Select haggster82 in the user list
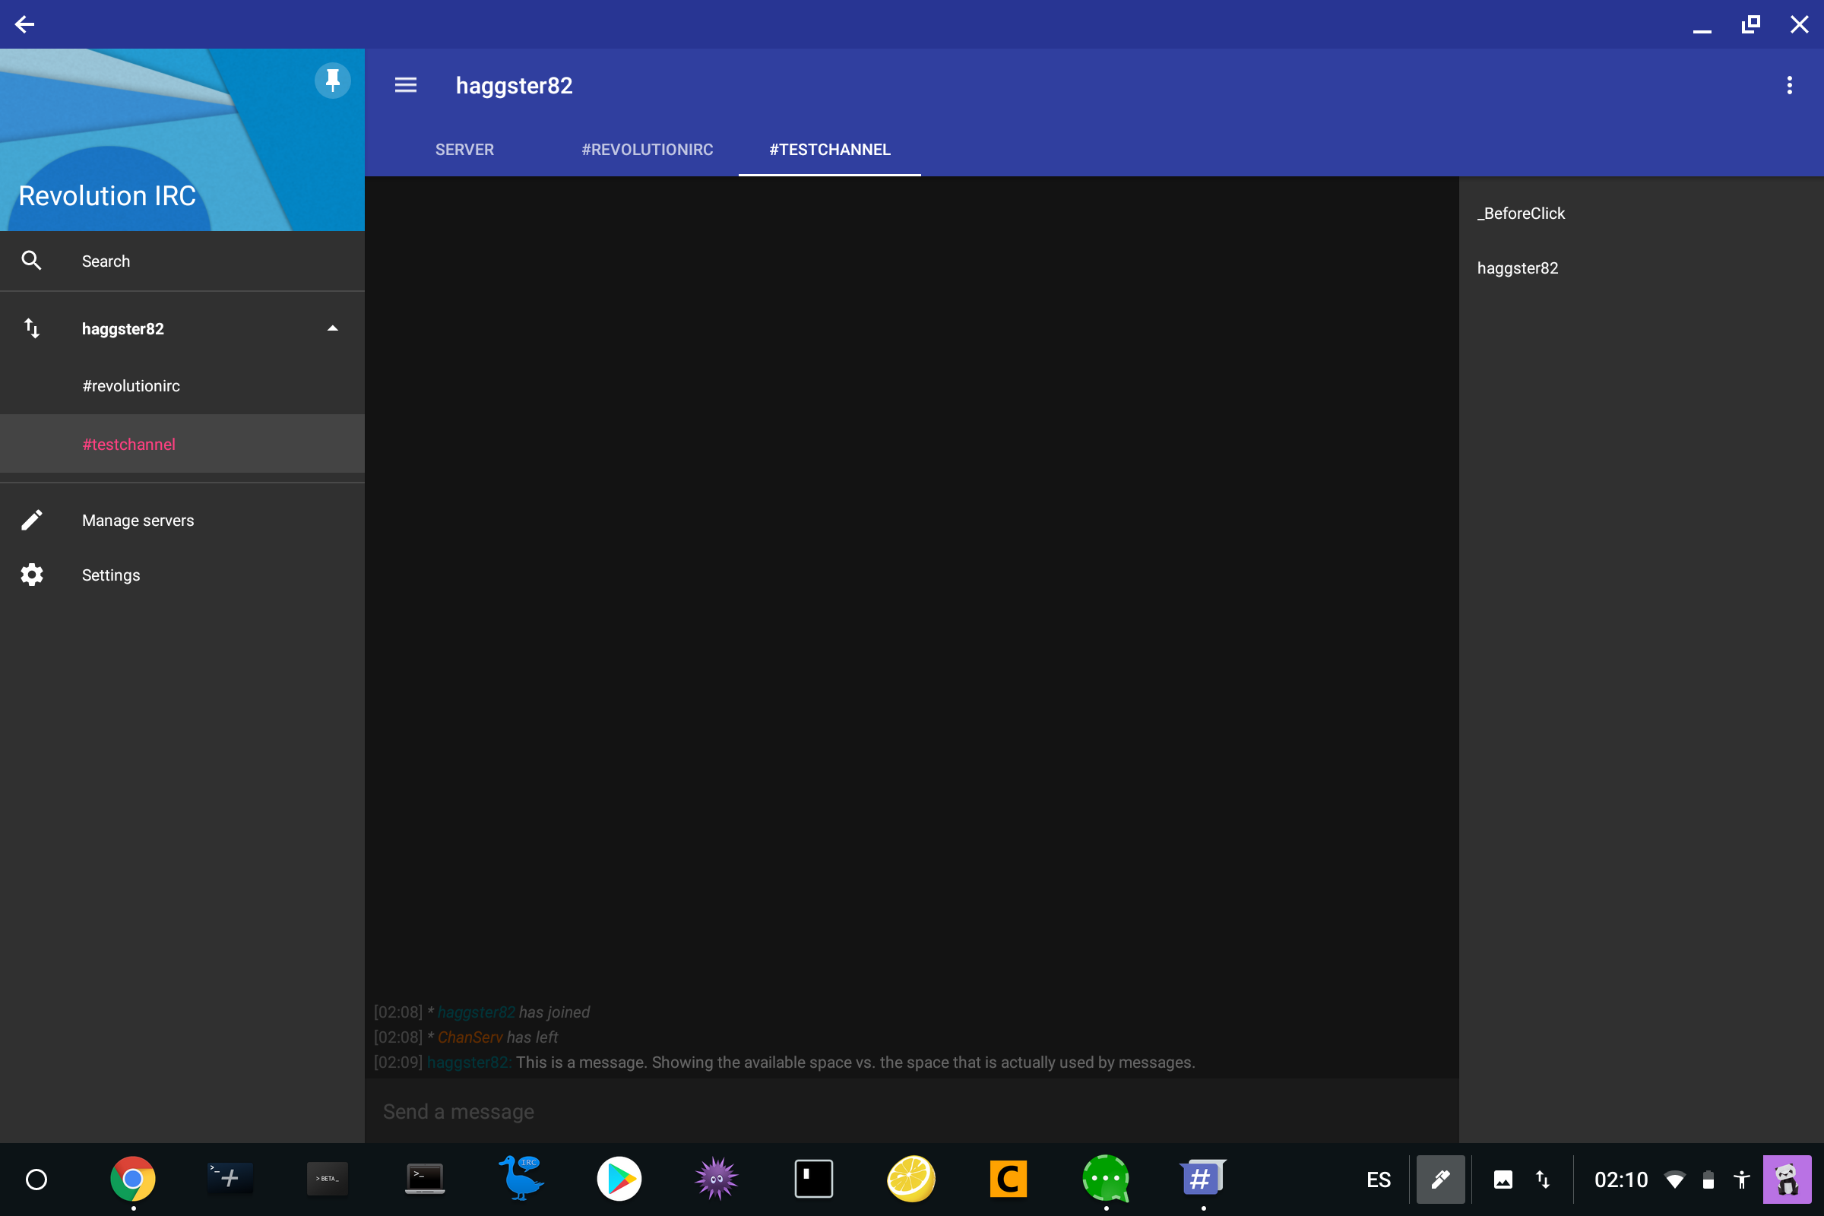This screenshot has height=1216, width=1824. pyautogui.click(x=1518, y=268)
